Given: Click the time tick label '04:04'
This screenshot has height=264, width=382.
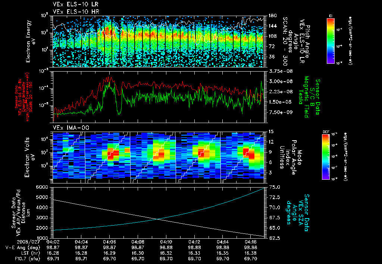Looking at the screenshot, I should pos(81,242).
